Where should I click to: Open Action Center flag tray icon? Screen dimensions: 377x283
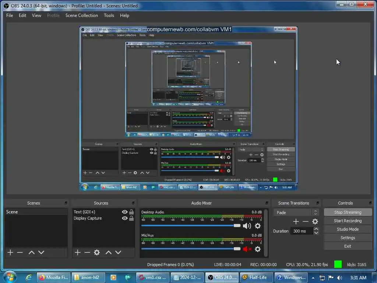coord(331,277)
